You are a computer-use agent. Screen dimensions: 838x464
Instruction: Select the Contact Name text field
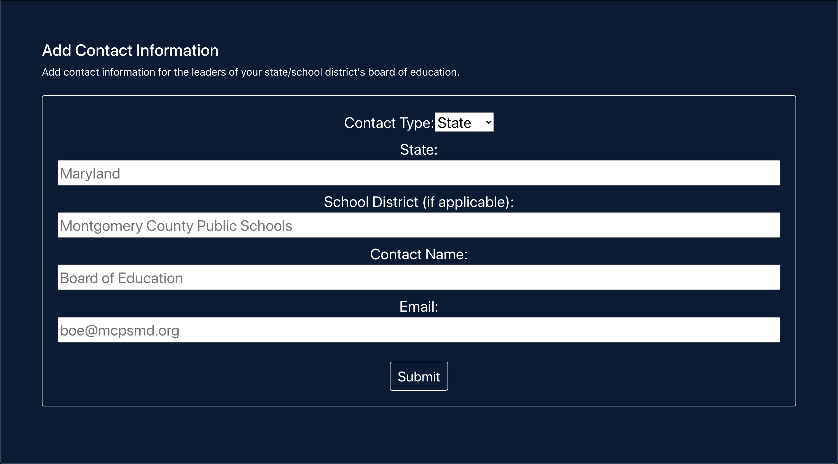coord(419,277)
